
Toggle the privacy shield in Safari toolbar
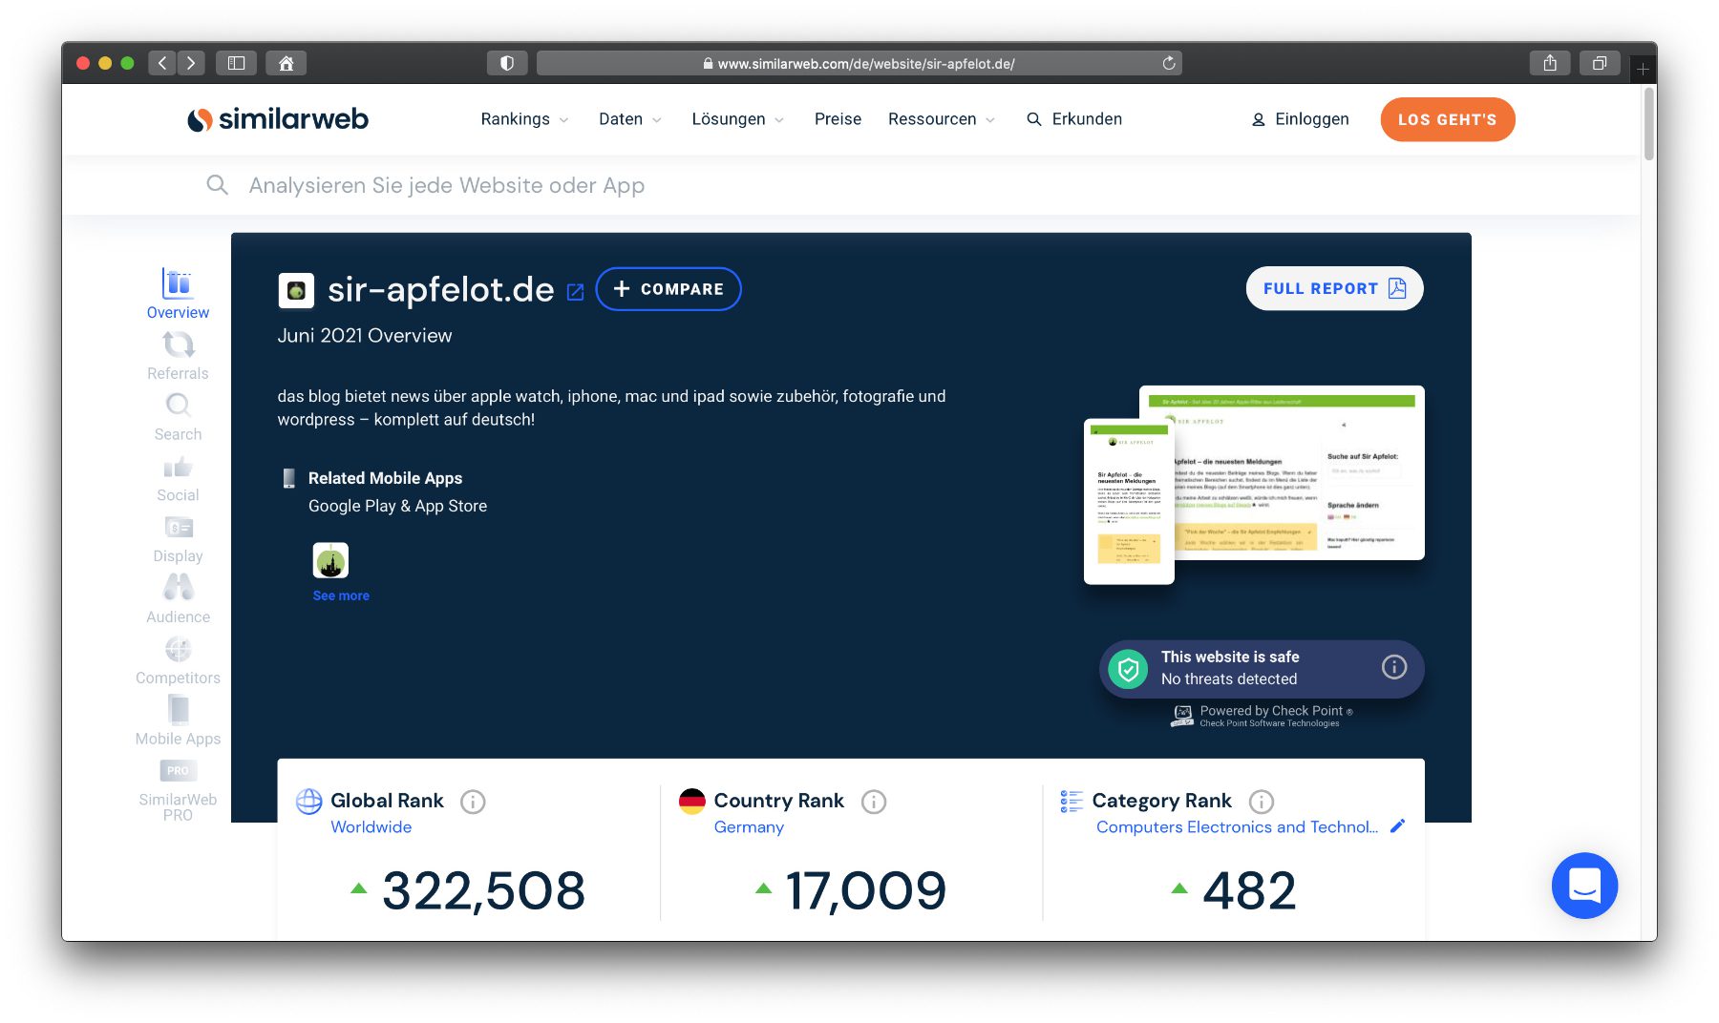pos(507,63)
